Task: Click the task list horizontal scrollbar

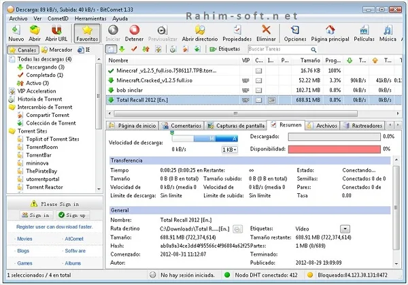Action: click(x=235, y=114)
